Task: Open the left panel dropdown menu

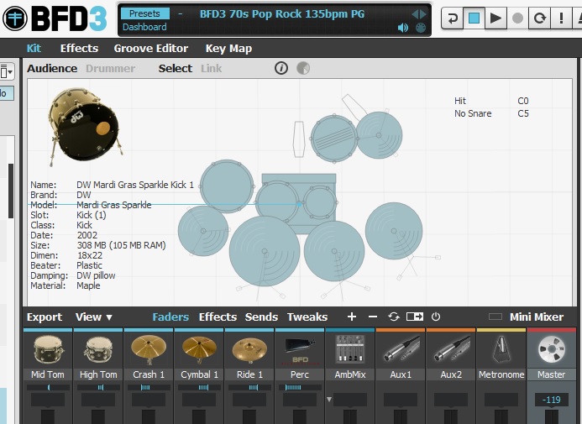Action: 7,71
